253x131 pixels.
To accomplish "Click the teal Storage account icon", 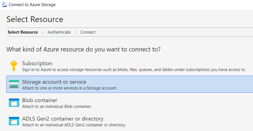I will [x=14, y=84].
